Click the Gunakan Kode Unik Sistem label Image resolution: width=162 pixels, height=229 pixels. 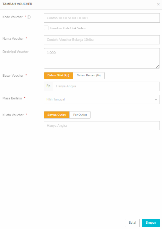tap(68, 28)
